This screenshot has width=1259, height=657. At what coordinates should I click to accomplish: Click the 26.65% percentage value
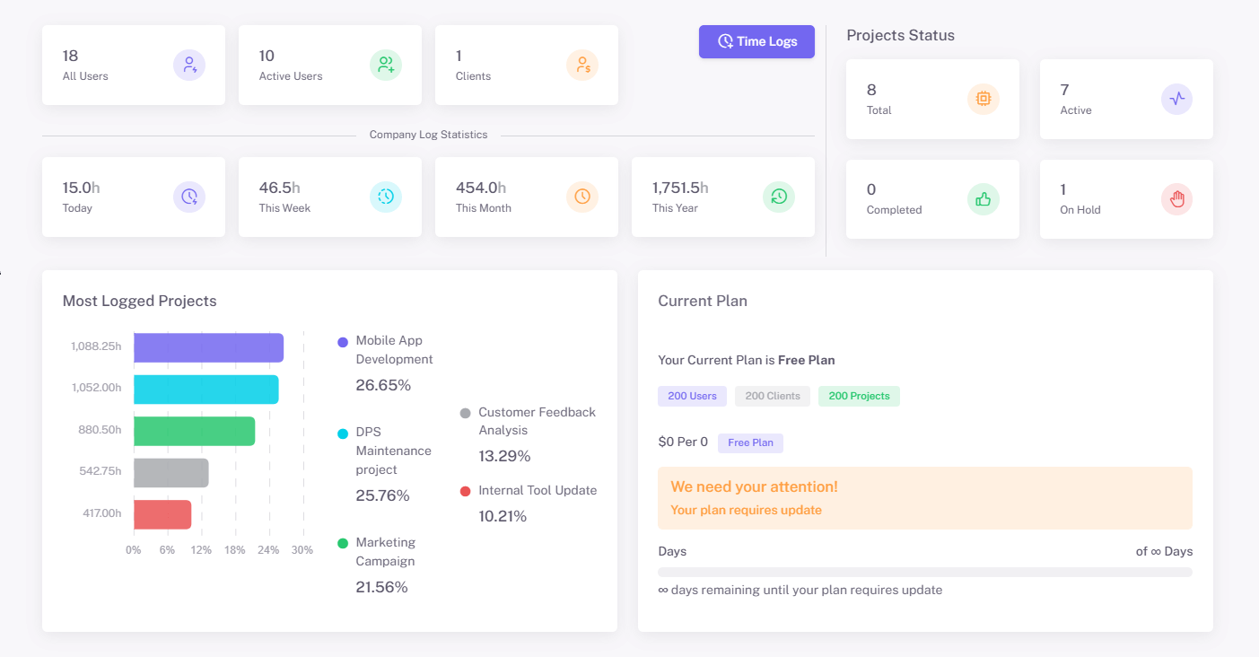point(383,385)
